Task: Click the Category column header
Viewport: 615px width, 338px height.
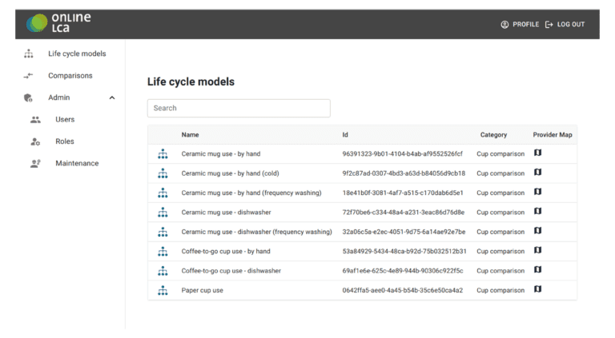Action: coord(493,134)
